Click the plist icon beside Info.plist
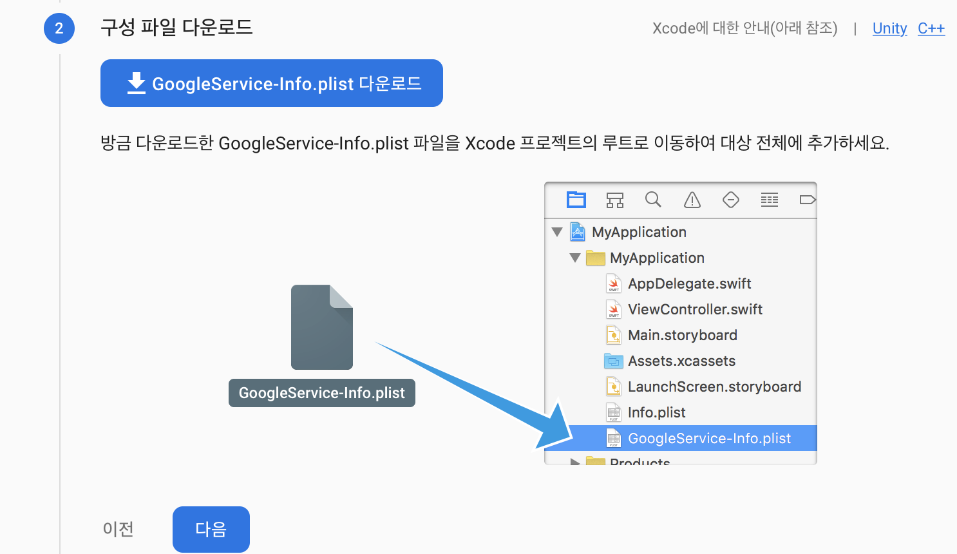 pyautogui.click(x=614, y=412)
